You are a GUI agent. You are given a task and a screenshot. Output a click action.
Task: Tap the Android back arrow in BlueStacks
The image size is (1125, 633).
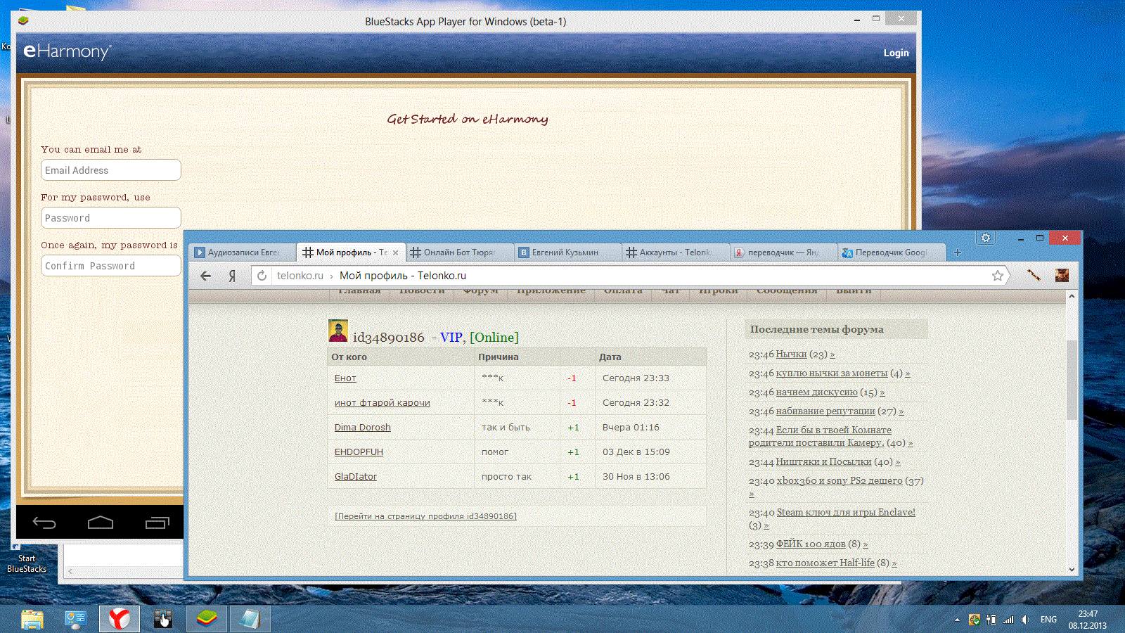[x=44, y=523]
